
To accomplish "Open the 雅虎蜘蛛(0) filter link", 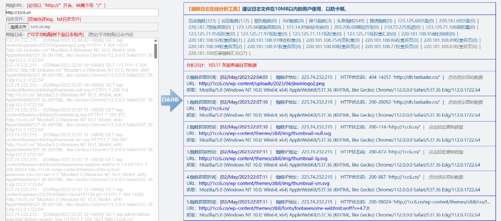I will pos(381,21).
